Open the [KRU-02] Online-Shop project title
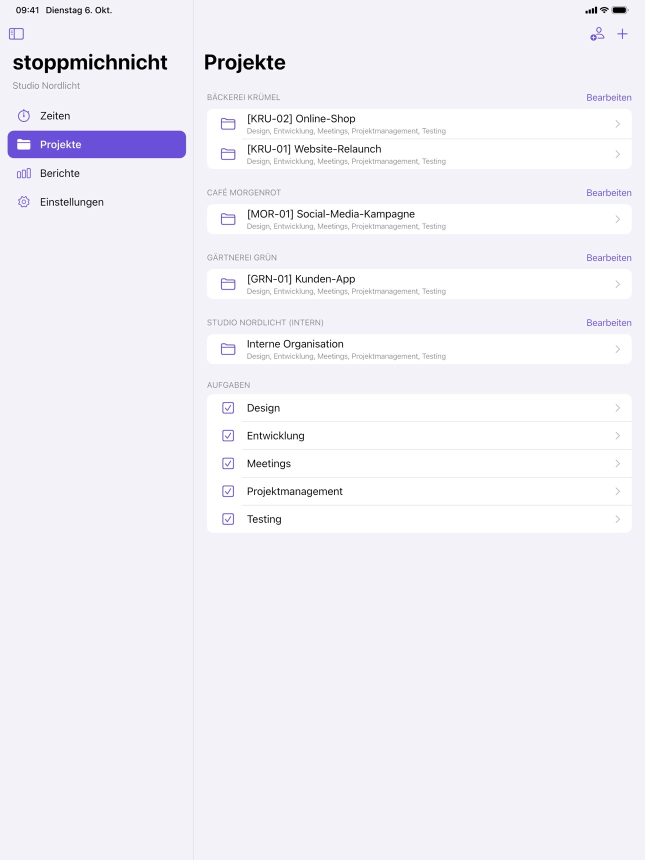The width and height of the screenshot is (645, 860). tap(301, 118)
